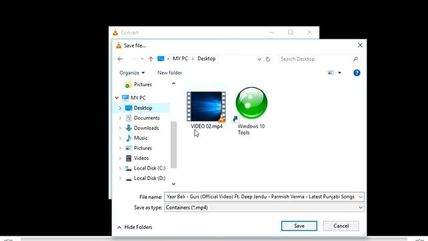Click VLC cone icon in Convert window
The image size is (428, 241).
point(116,33)
